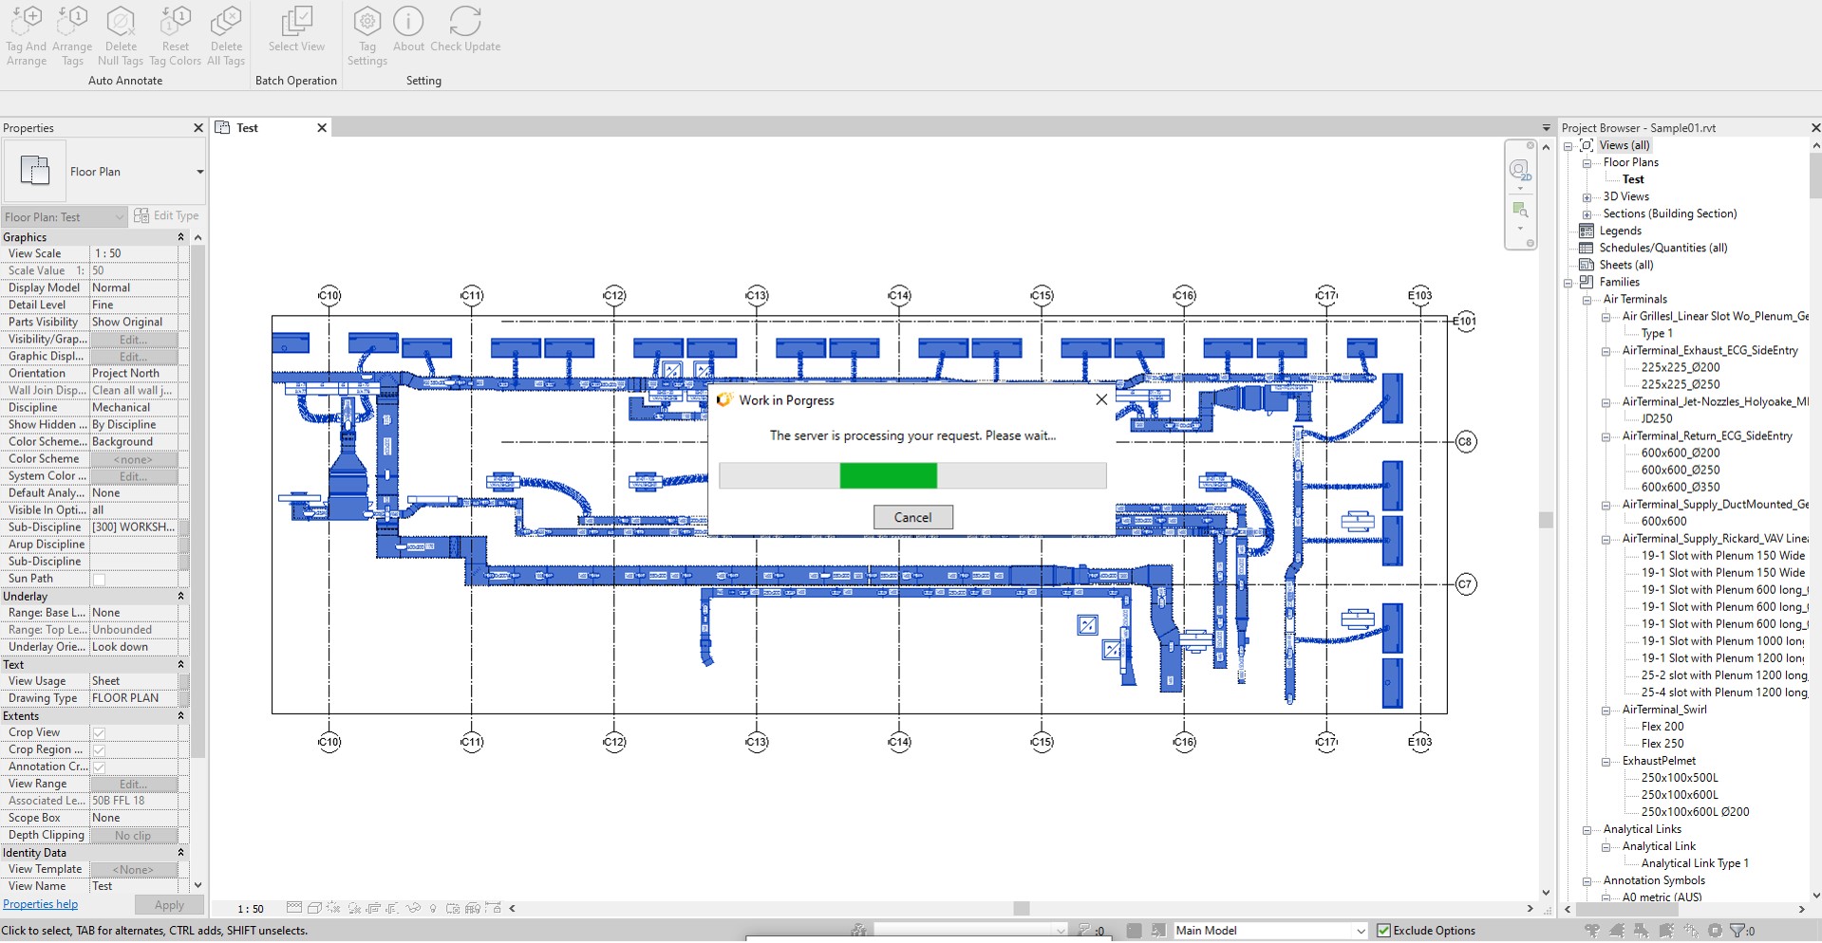Open Tag Settings gear icon
1822x943 pixels.
pyautogui.click(x=367, y=21)
